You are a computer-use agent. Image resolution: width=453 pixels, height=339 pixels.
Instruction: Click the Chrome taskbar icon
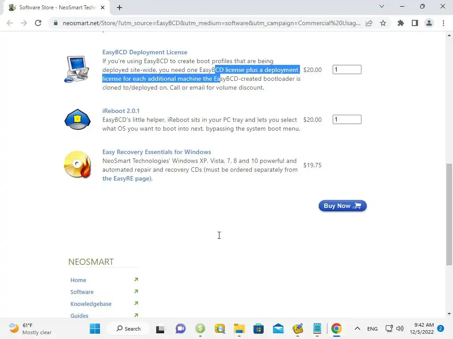tap(337, 328)
